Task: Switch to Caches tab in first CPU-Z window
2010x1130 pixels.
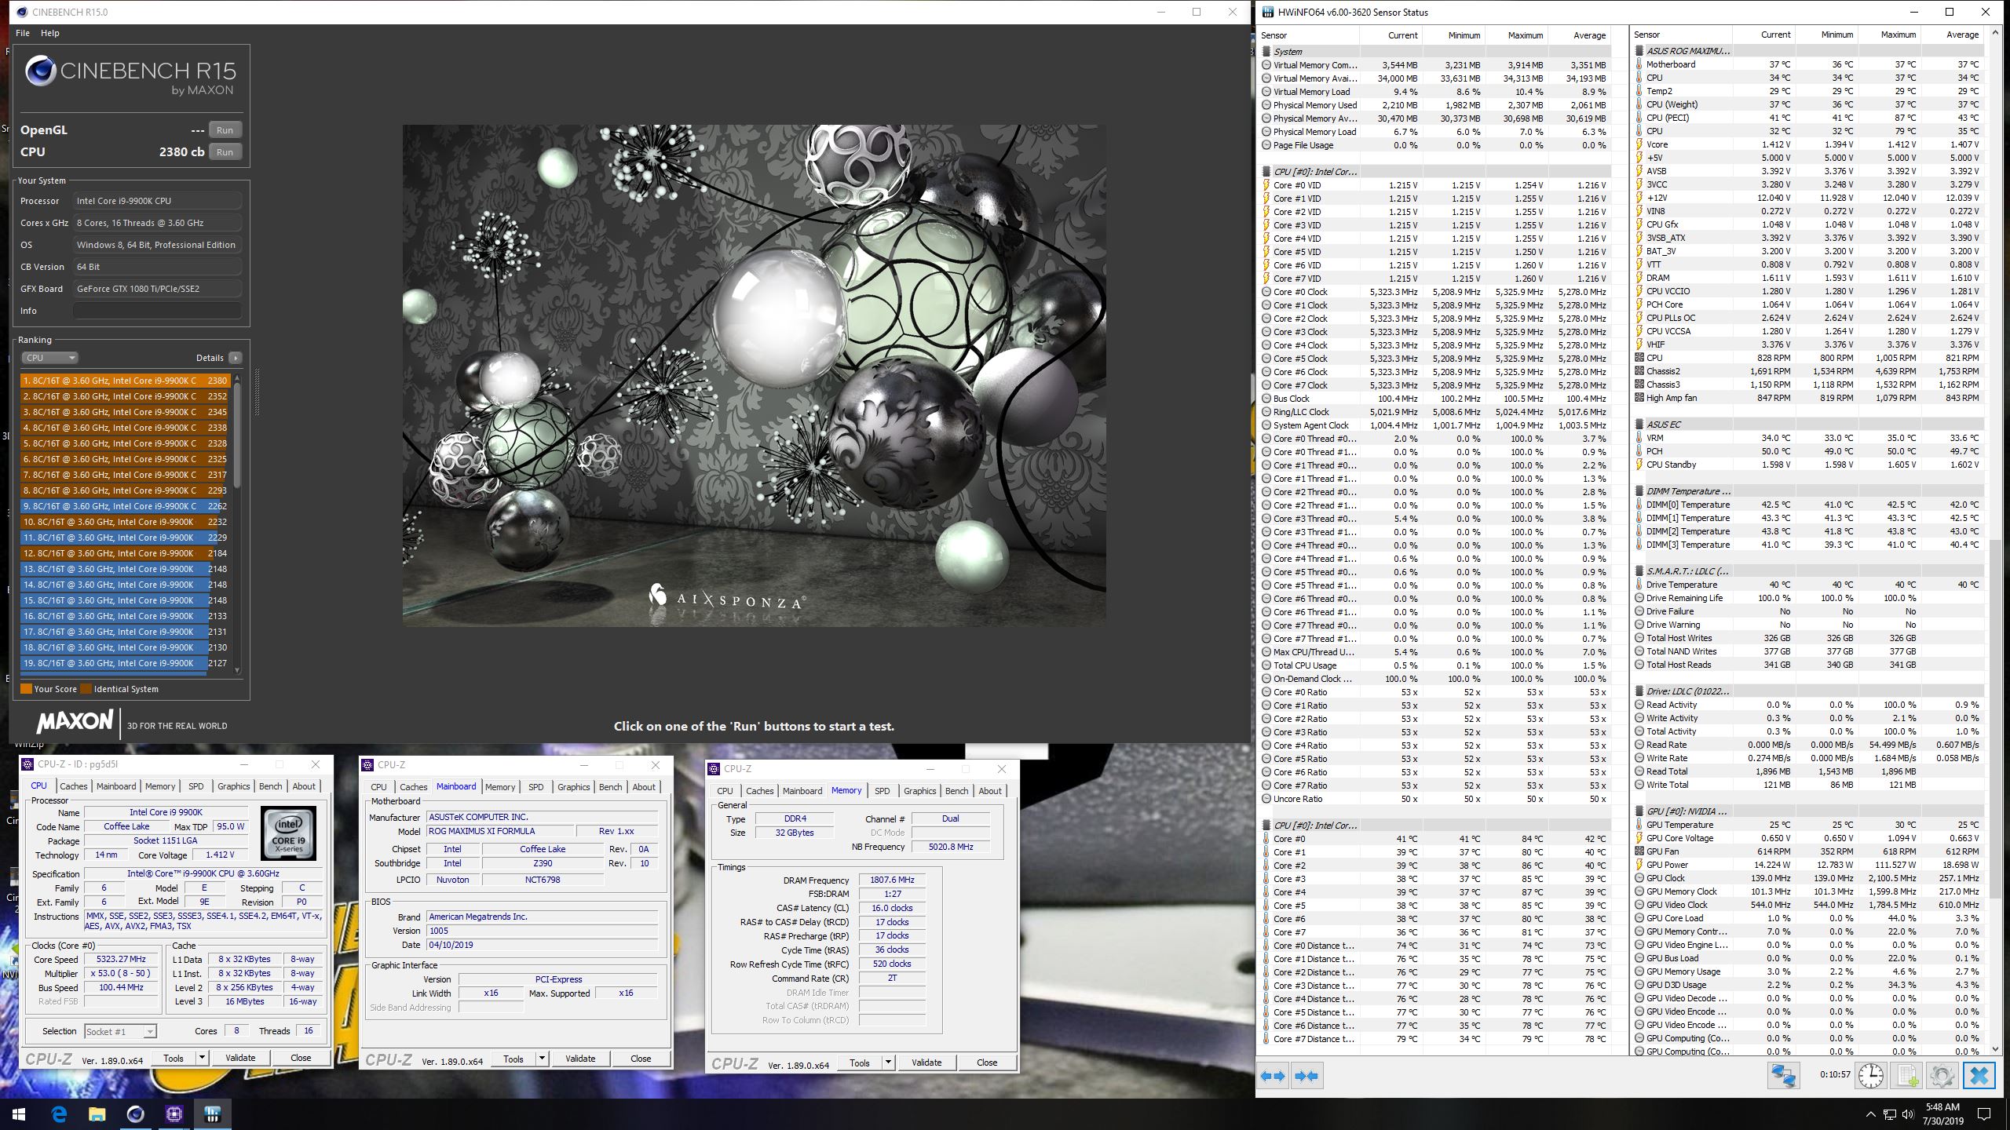Action: [74, 786]
